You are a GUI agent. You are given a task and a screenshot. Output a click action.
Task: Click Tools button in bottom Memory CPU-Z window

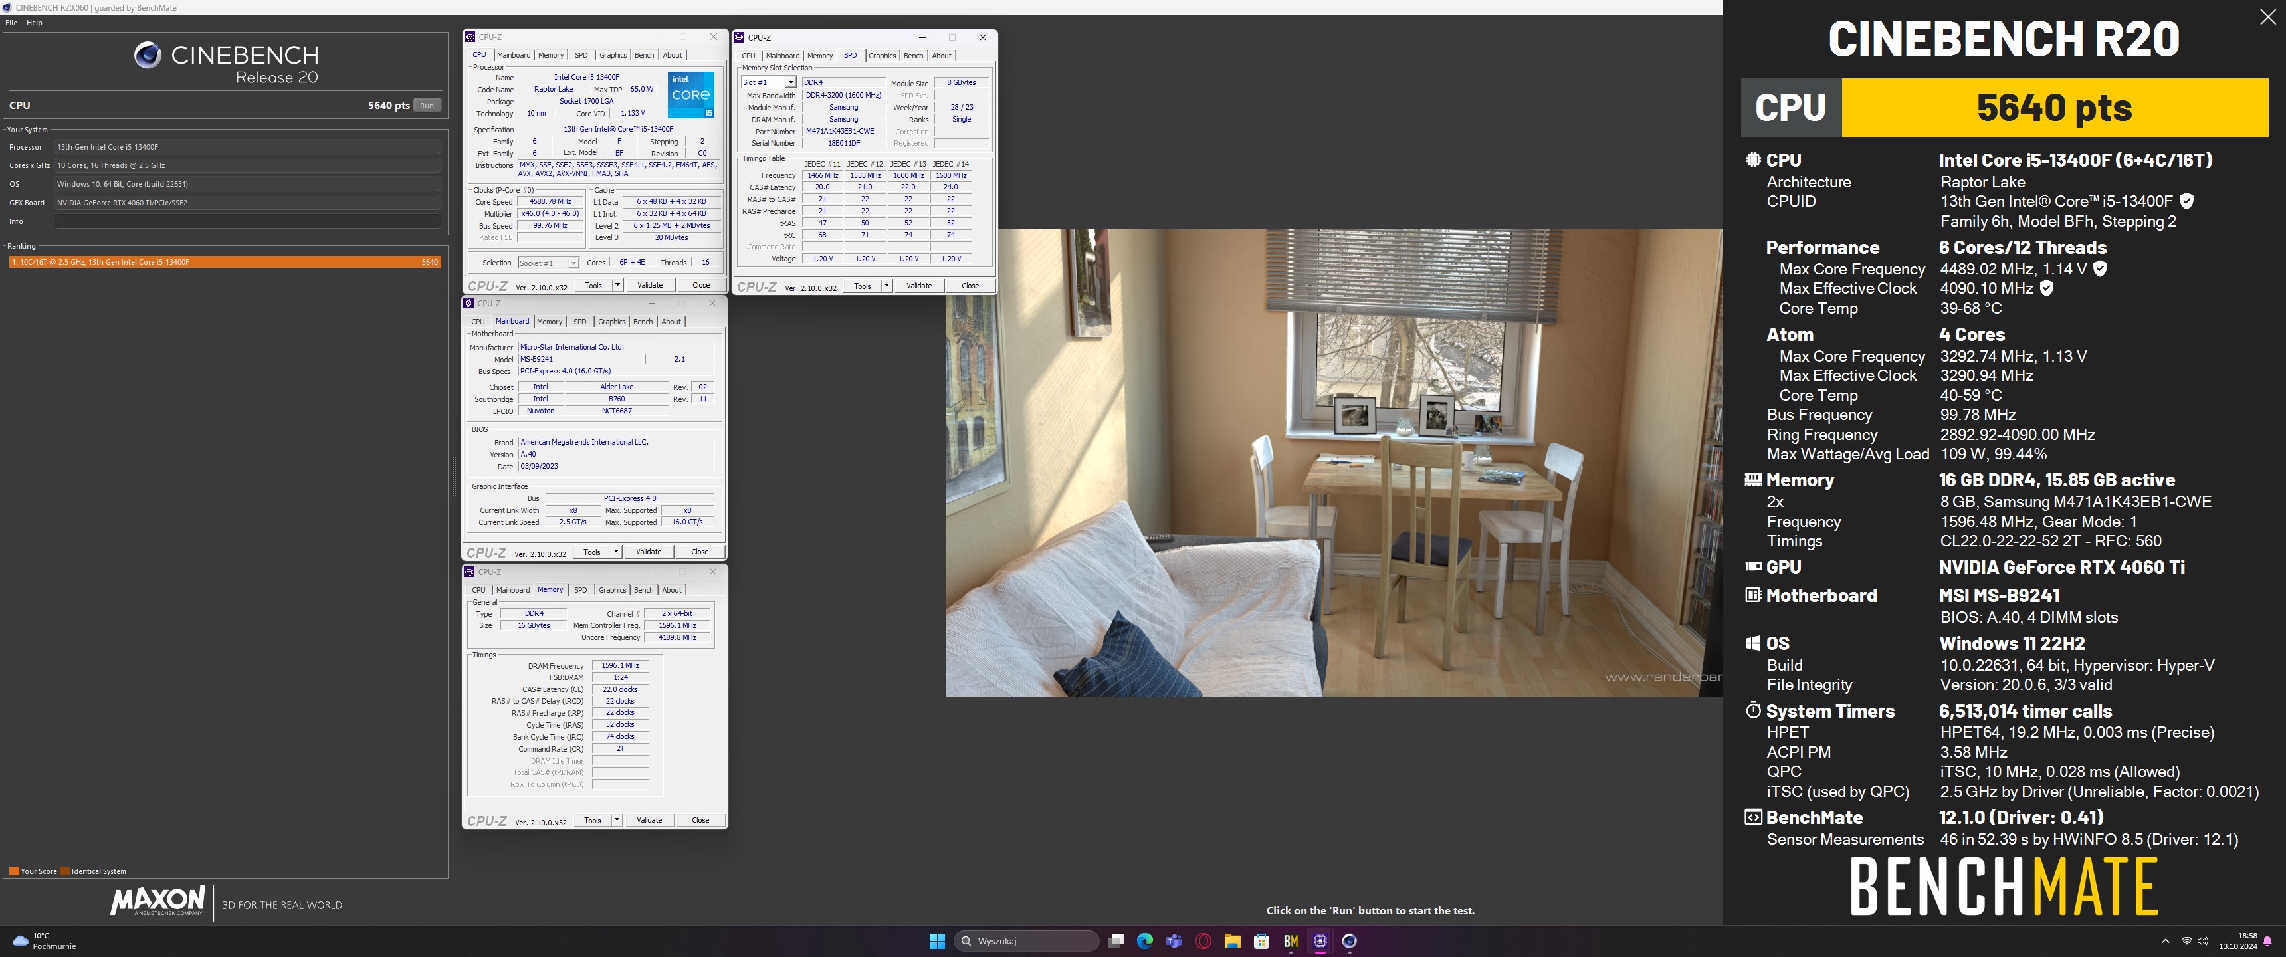tap(592, 820)
